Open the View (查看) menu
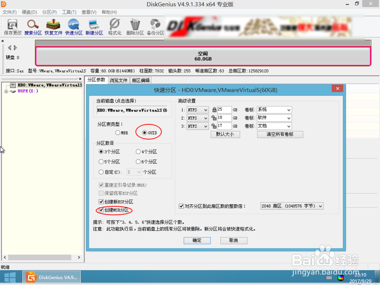 tap(89, 12)
